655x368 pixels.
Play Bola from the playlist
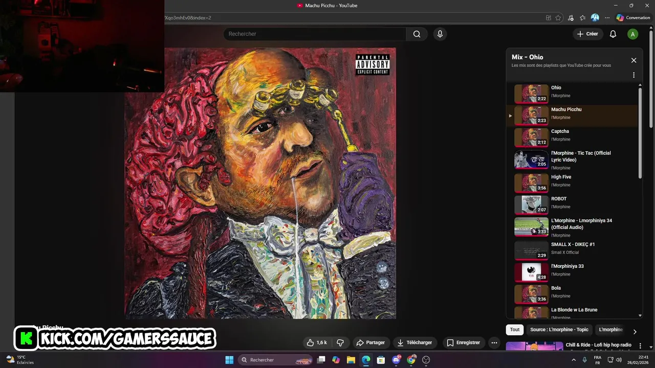(x=573, y=294)
